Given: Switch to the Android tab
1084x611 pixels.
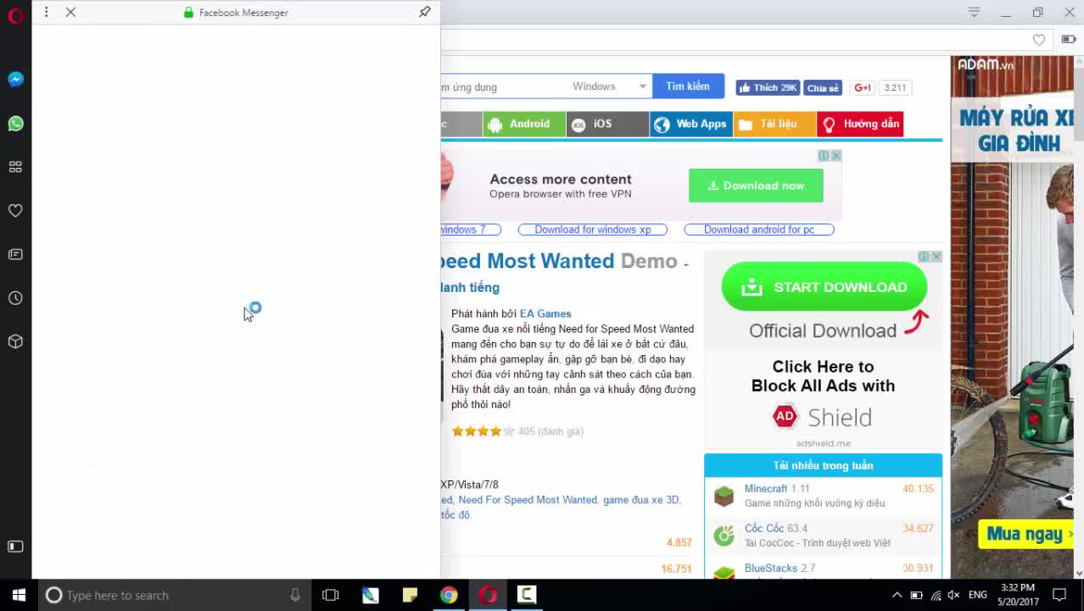Looking at the screenshot, I should pos(524,124).
